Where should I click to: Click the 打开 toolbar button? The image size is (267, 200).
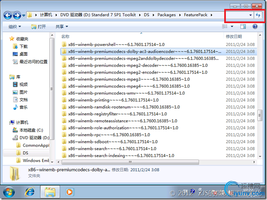pyautogui.click(x=39, y=26)
